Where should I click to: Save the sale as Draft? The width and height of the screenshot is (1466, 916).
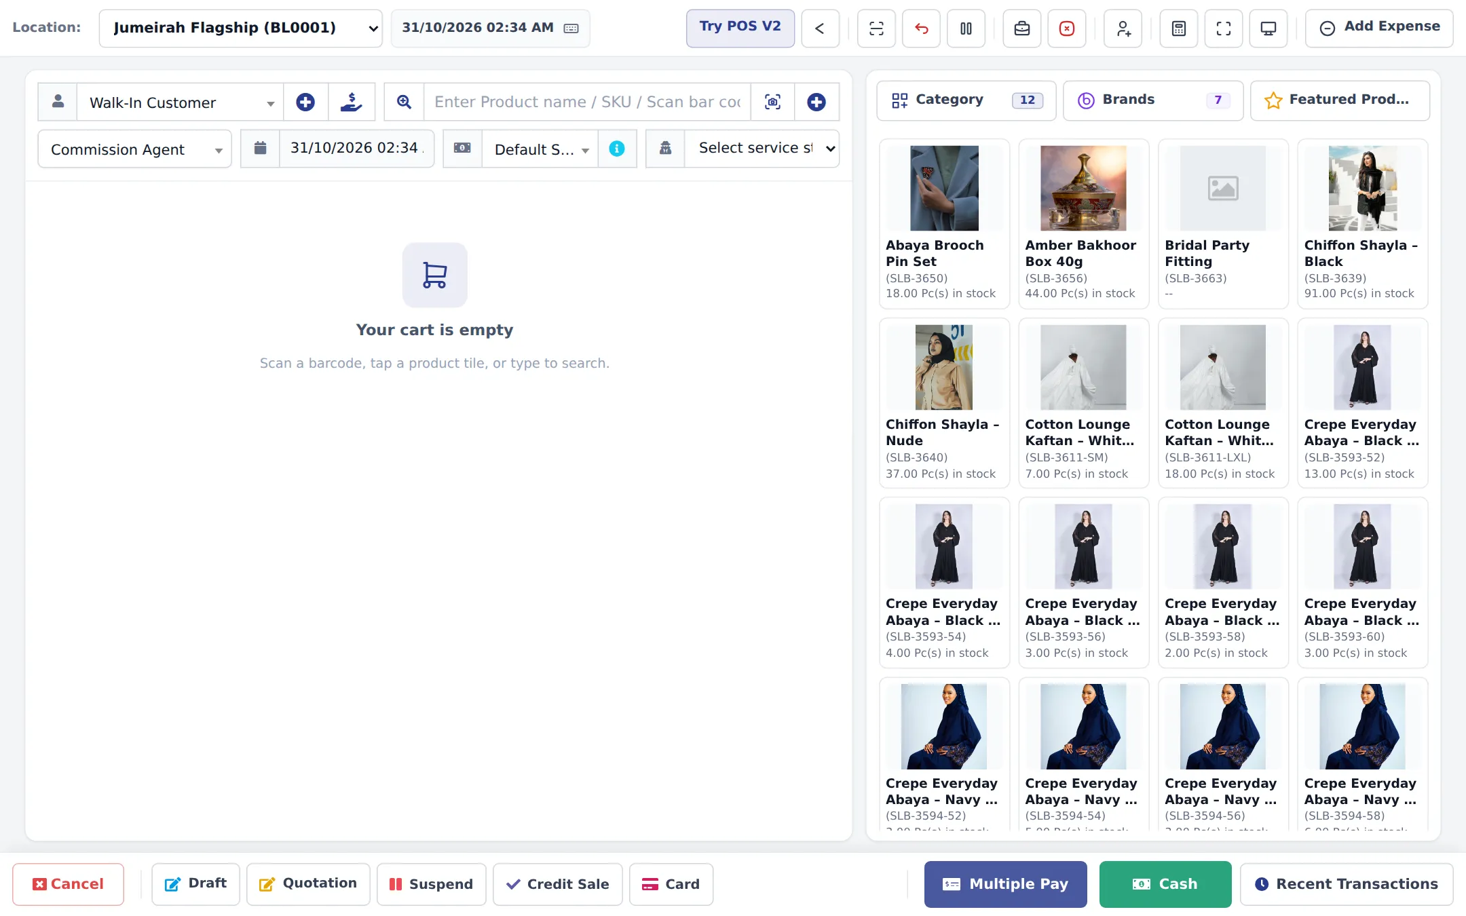195,884
